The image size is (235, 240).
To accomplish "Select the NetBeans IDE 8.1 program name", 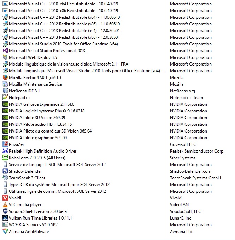I will click(24, 91).
